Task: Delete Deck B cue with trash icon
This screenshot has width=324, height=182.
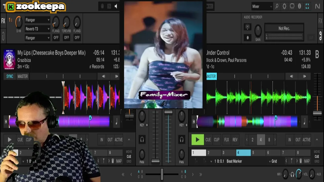Action: (300, 161)
